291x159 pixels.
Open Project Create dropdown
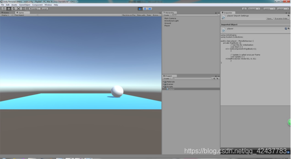(167, 79)
